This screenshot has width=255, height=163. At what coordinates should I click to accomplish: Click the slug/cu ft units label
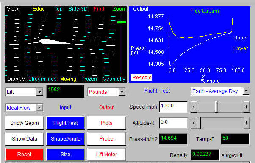click(232, 155)
